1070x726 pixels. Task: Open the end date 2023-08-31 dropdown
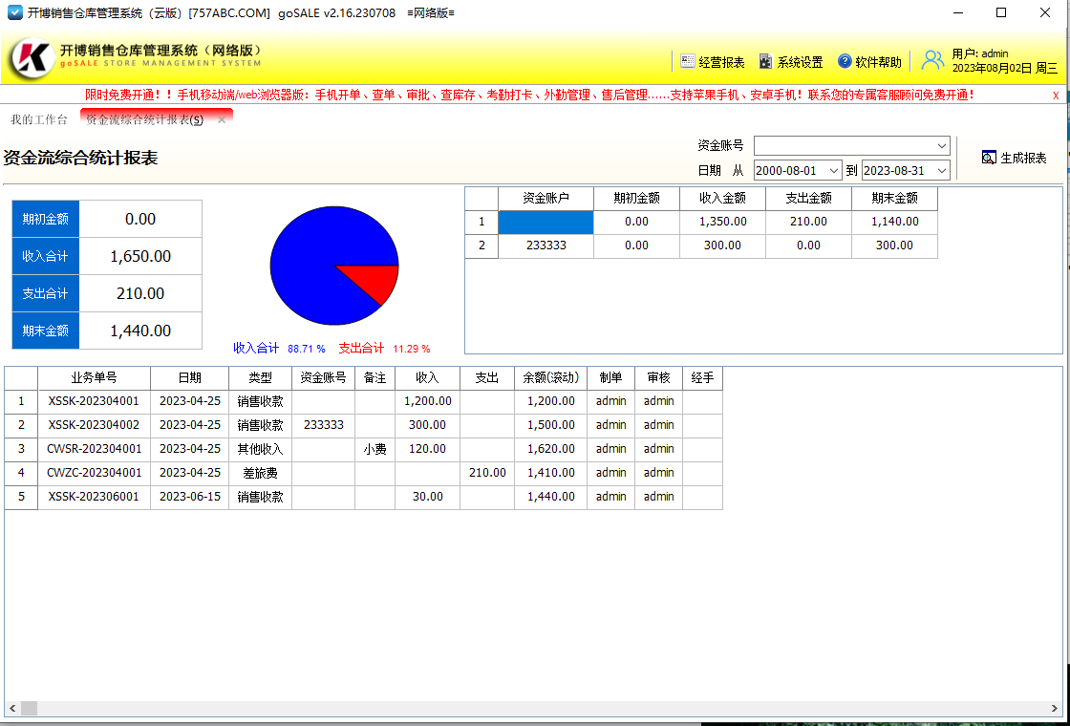point(941,171)
